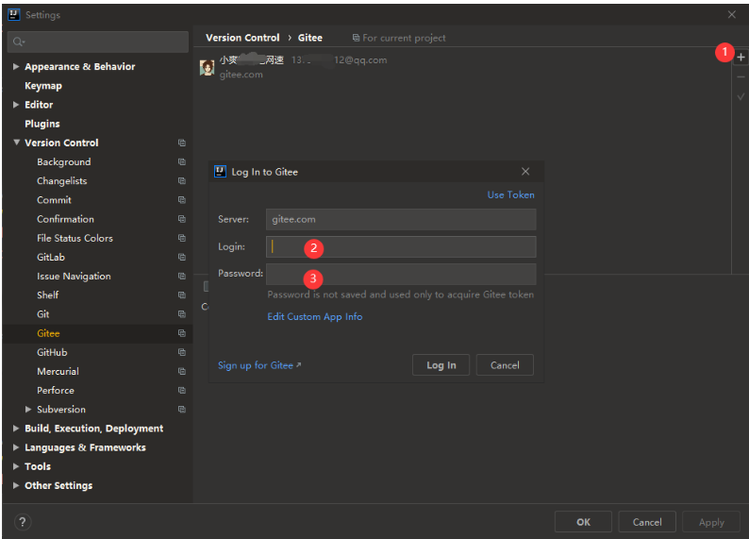Click the IntelliJ icon in Log In dialog title
749x539 pixels.
click(220, 172)
